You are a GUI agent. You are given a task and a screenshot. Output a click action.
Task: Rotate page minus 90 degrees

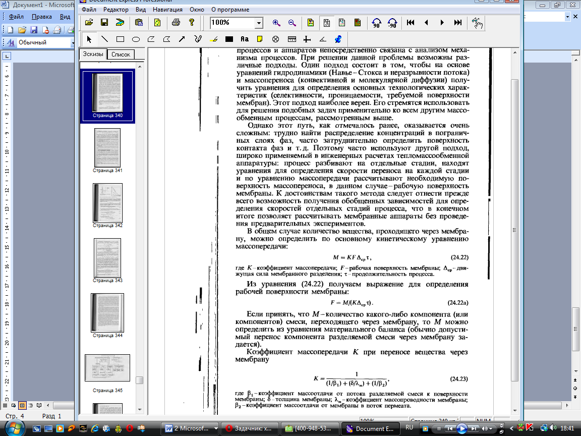pyautogui.click(x=392, y=23)
